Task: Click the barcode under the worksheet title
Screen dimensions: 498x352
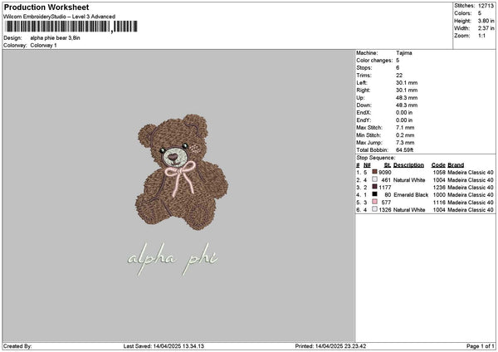Action: (x=71, y=27)
